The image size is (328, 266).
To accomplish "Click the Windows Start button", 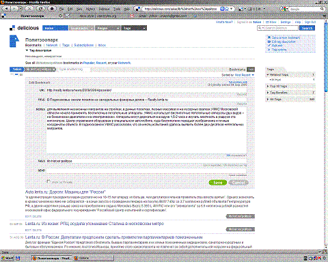I will (x=8, y=258).
